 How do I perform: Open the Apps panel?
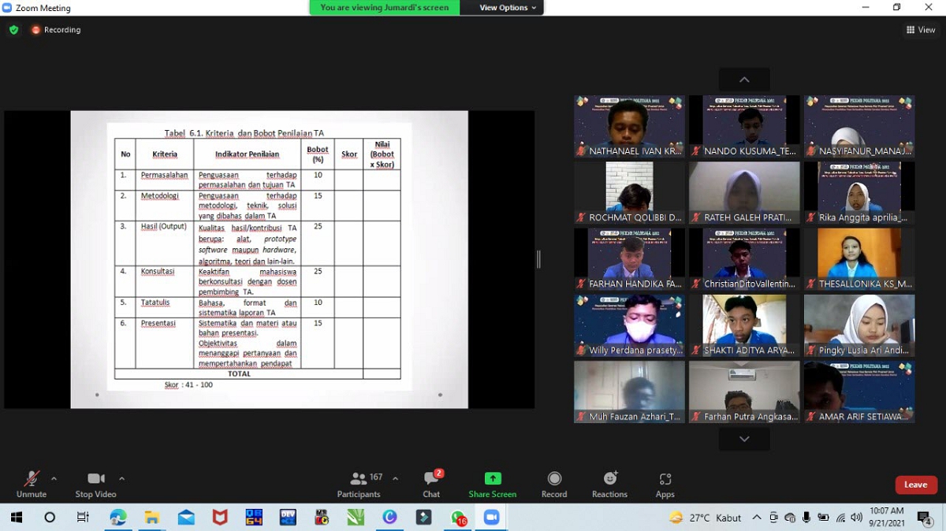pyautogui.click(x=665, y=479)
